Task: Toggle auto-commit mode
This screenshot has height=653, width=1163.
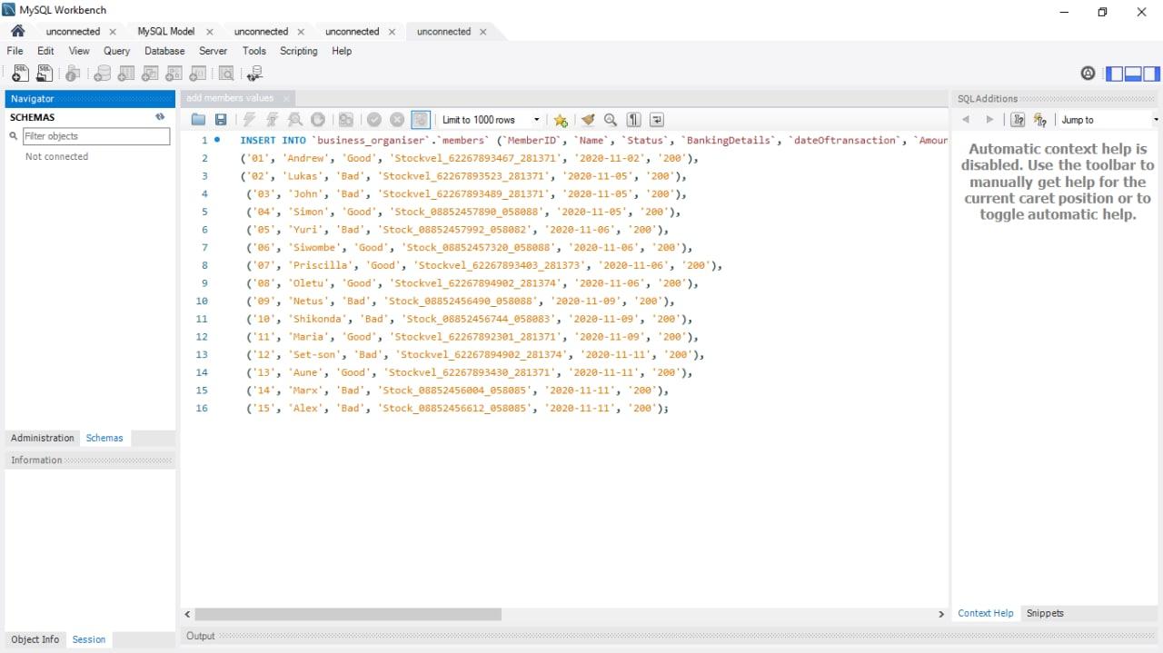Action: tap(419, 119)
